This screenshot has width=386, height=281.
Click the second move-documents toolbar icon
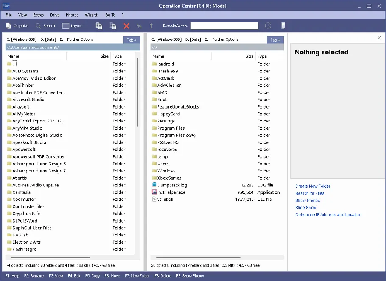coord(113,25)
